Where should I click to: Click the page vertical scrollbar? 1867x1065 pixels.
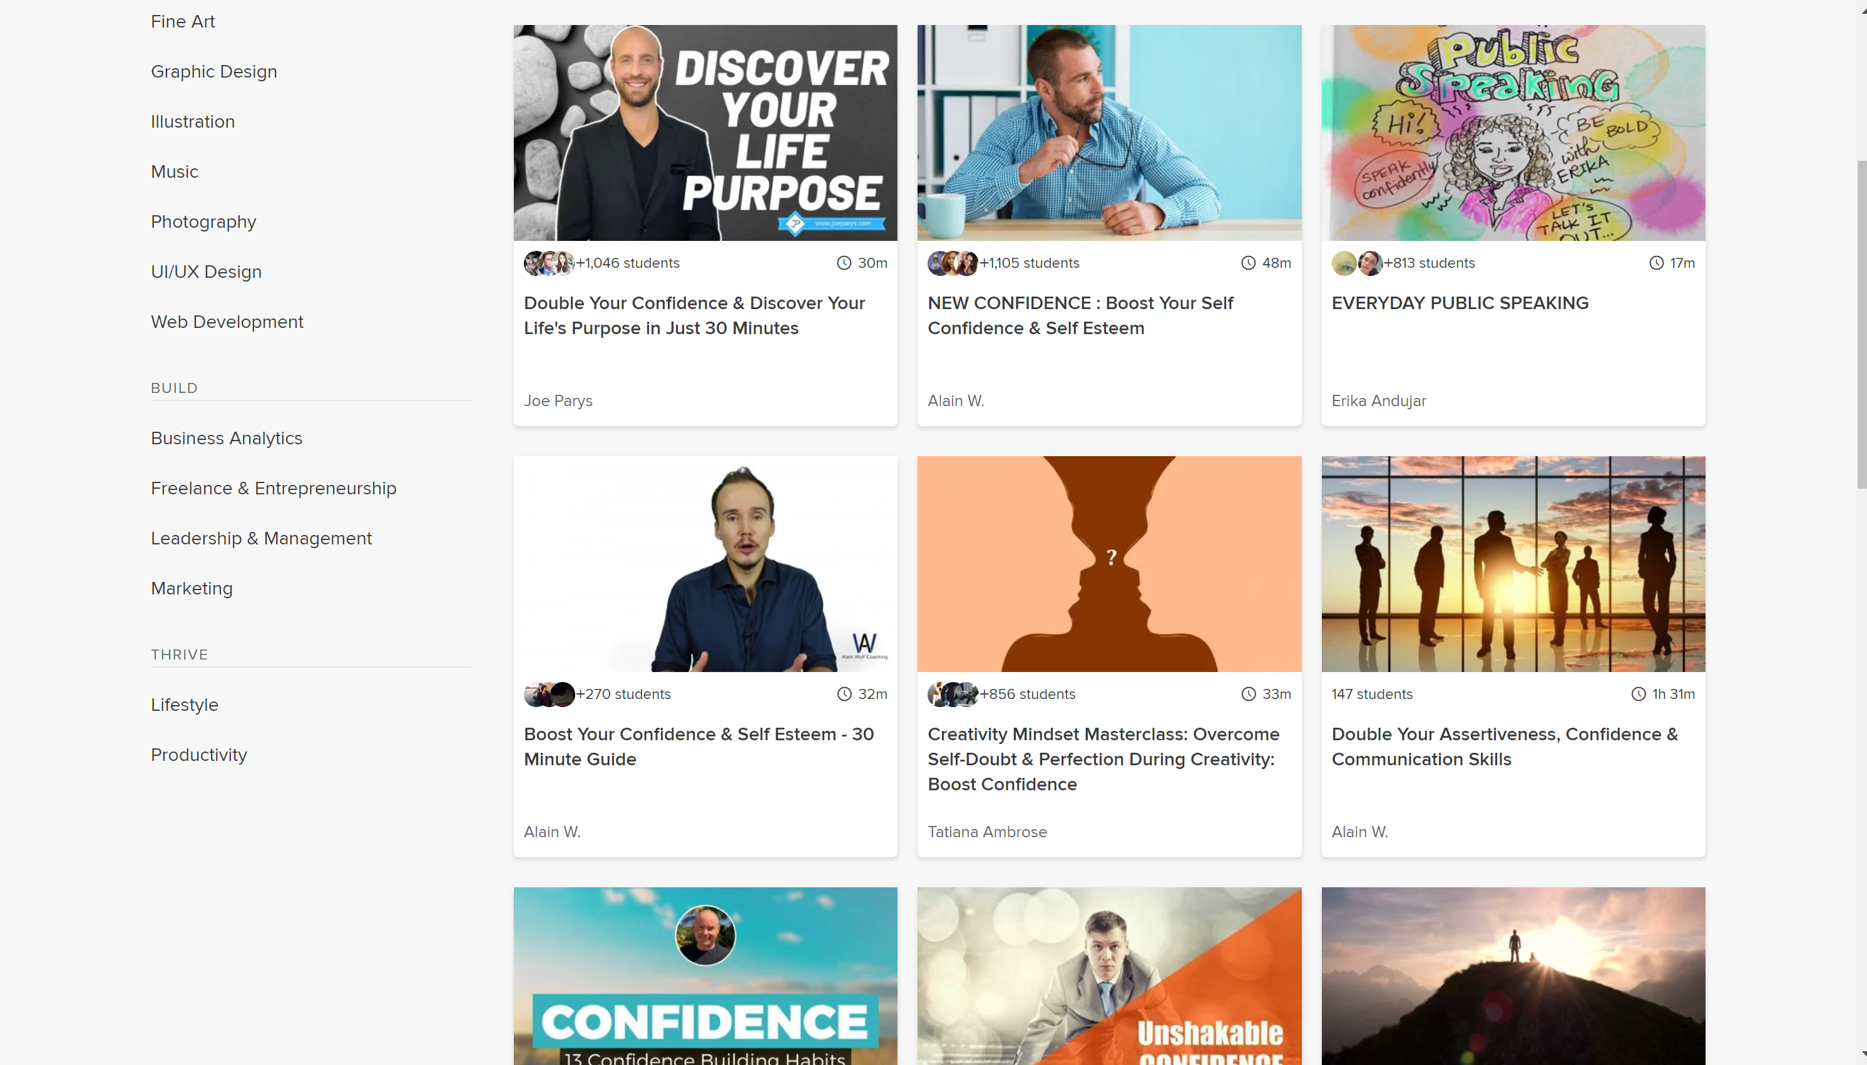point(1861,324)
